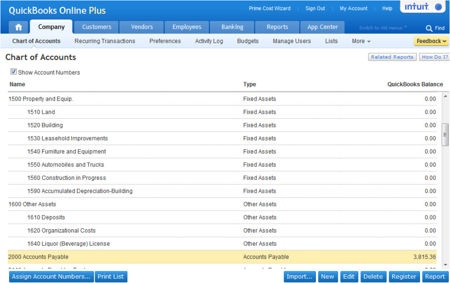
Task: Click Switch to old menus link
Action: coord(383,28)
